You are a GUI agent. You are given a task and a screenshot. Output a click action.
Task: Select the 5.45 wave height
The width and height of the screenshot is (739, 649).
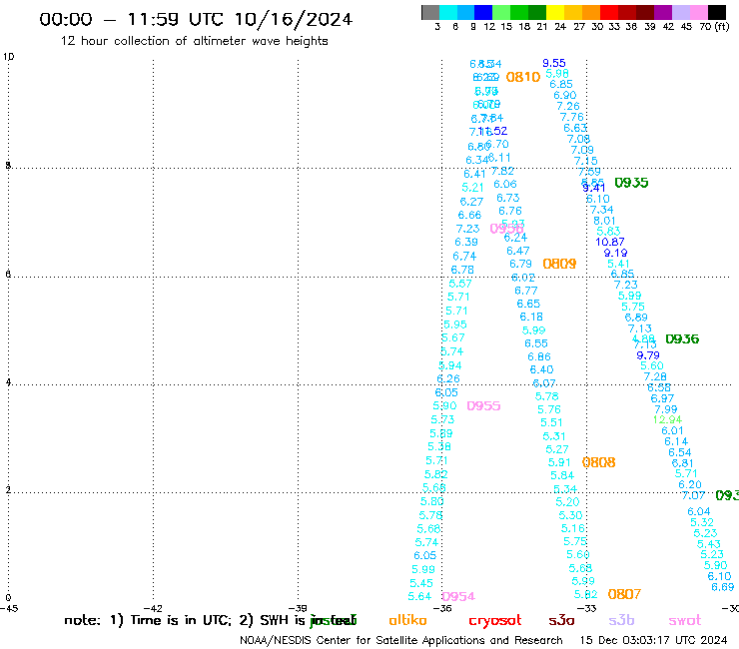(421, 583)
